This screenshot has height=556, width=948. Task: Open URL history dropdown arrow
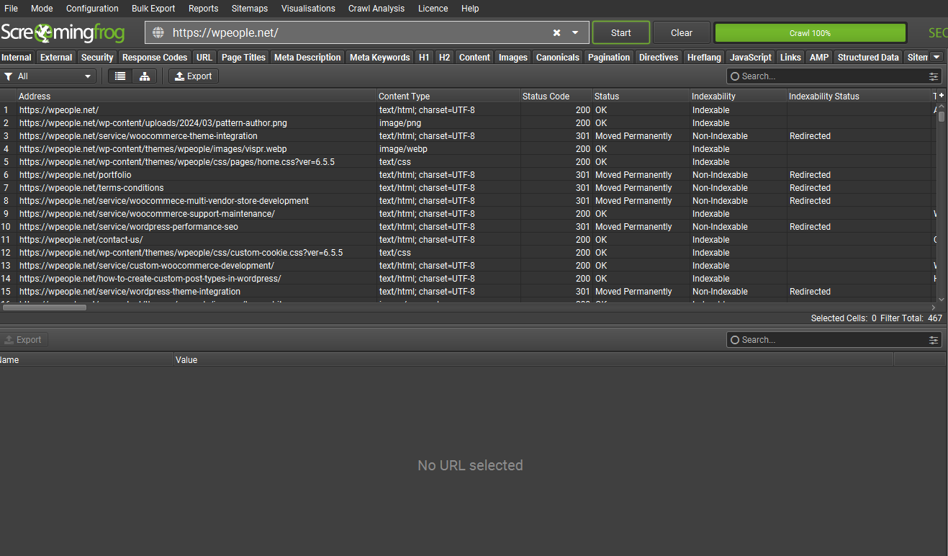(575, 32)
